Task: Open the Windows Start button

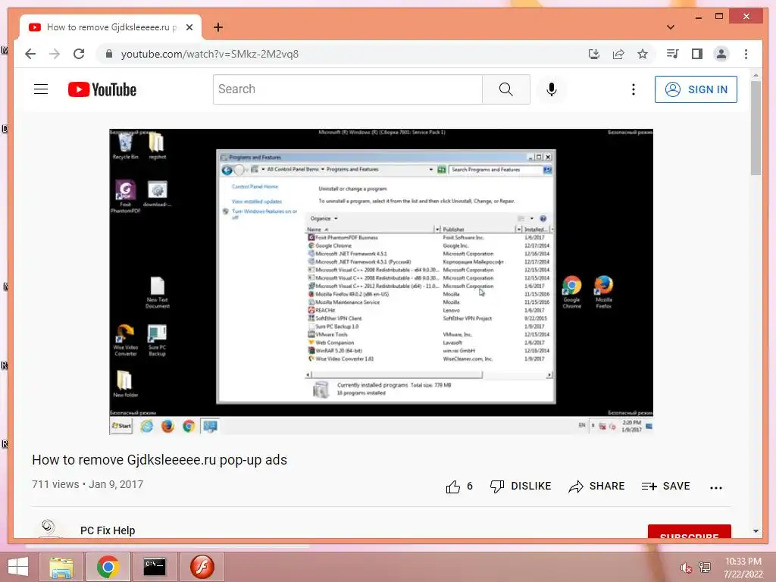Action: (18, 567)
